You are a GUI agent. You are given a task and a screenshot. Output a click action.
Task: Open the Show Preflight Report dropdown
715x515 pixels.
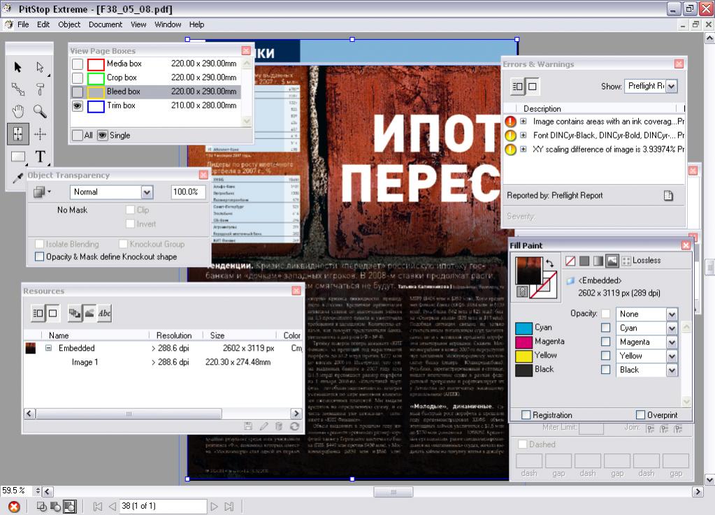click(x=671, y=86)
